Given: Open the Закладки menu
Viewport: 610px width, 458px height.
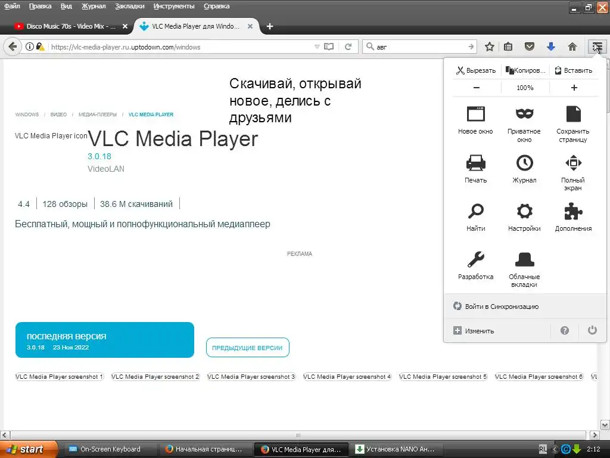Looking at the screenshot, I should [129, 6].
